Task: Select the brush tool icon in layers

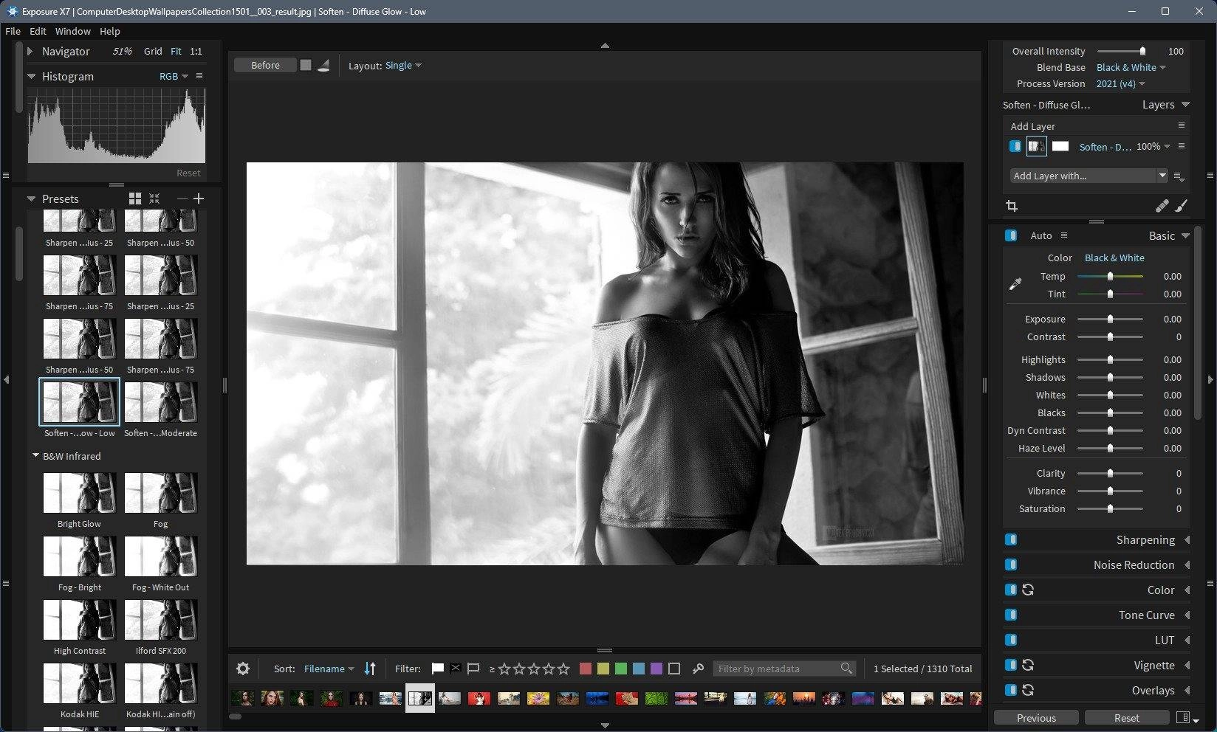Action: (1182, 206)
